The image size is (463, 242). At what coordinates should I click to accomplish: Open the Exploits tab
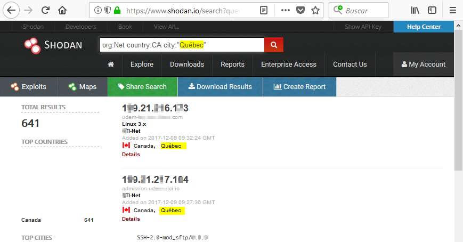[x=29, y=87]
